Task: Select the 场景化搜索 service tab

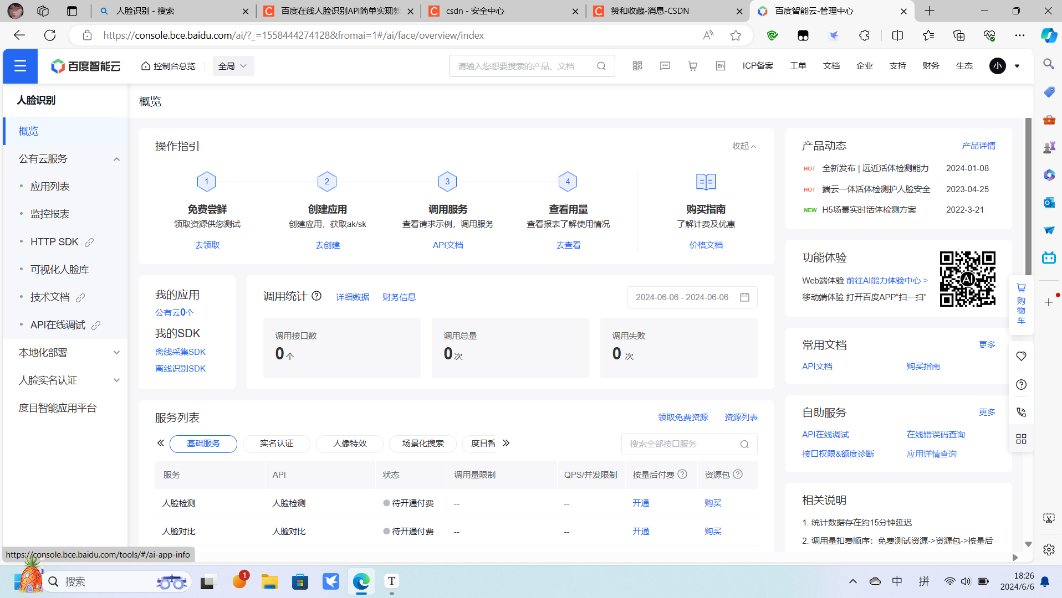Action: [x=423, y=444]
